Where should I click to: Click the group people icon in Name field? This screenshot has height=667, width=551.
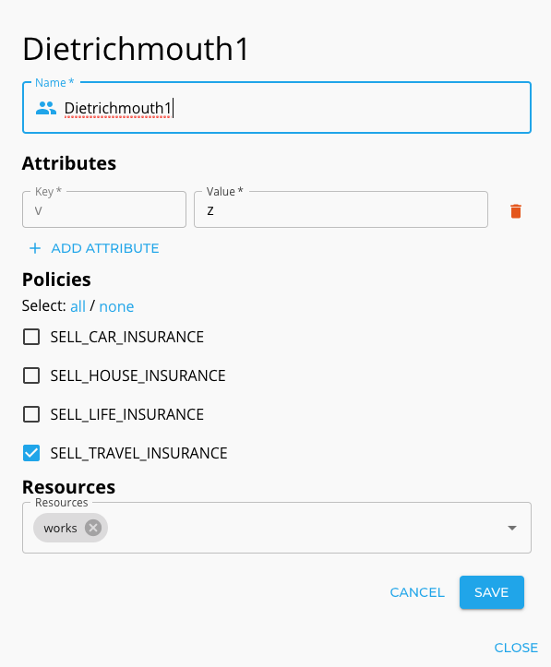click(x=46, y=108)
